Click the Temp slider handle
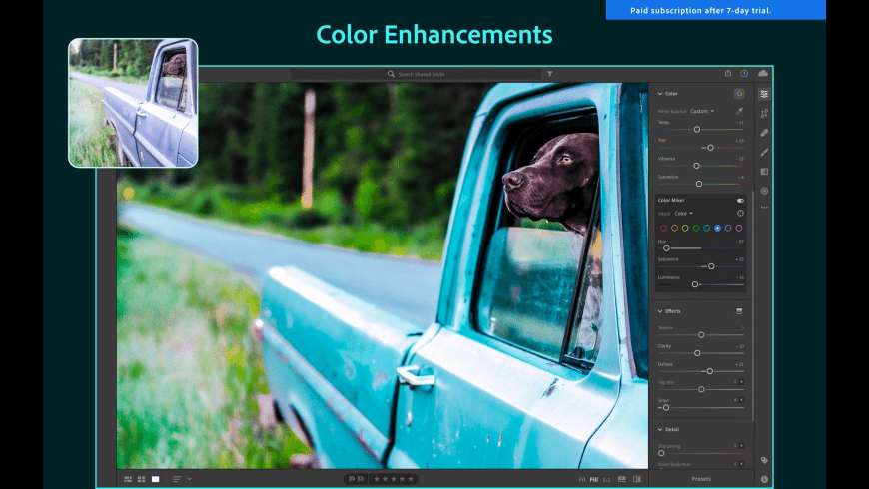869x489 pixels. [x=697, y=129]
